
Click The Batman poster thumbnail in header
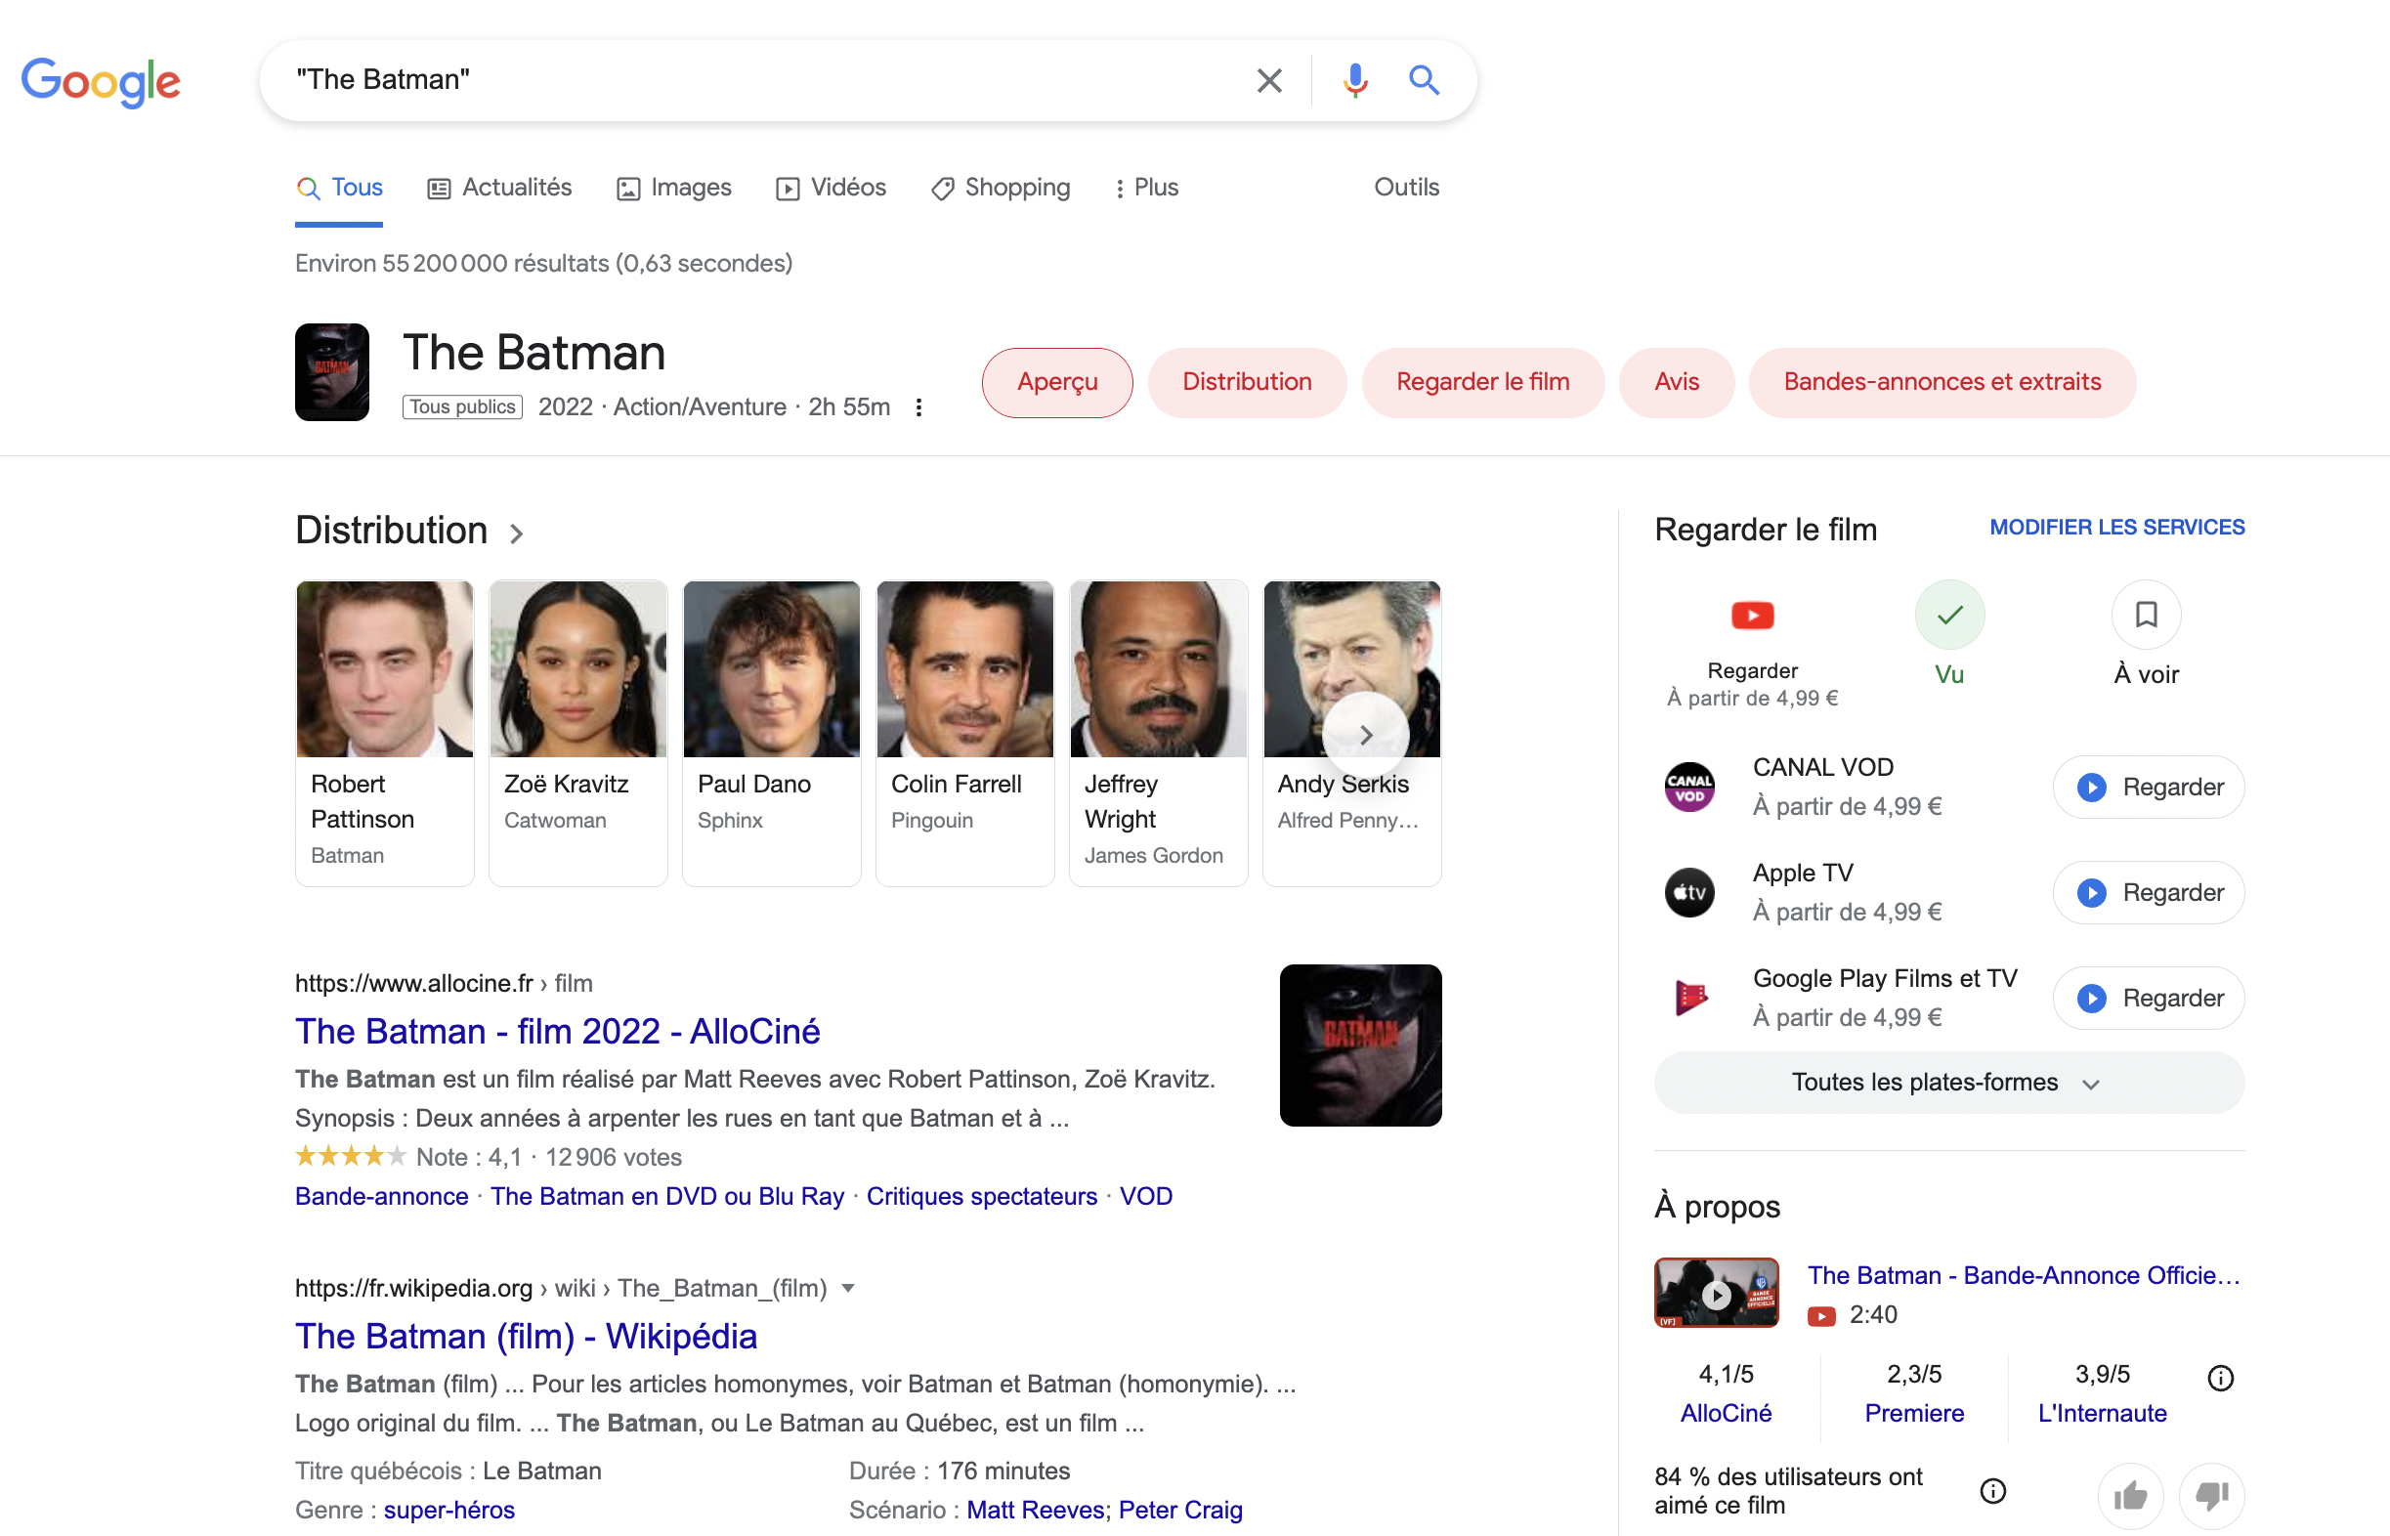[332, 372]
